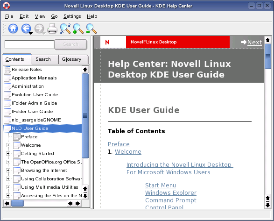Select Evolution User Guide in the tree
The image size is (274, 221).
coord(35,95)
